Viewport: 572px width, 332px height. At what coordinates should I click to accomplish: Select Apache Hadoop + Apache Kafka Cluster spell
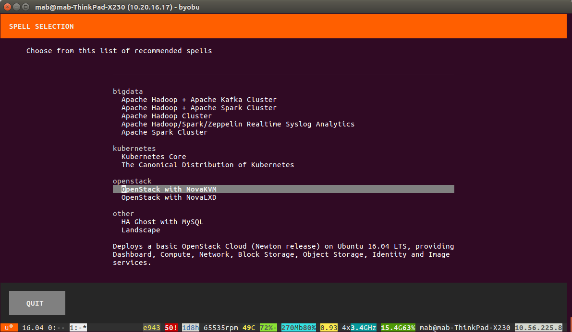[199, 100]
